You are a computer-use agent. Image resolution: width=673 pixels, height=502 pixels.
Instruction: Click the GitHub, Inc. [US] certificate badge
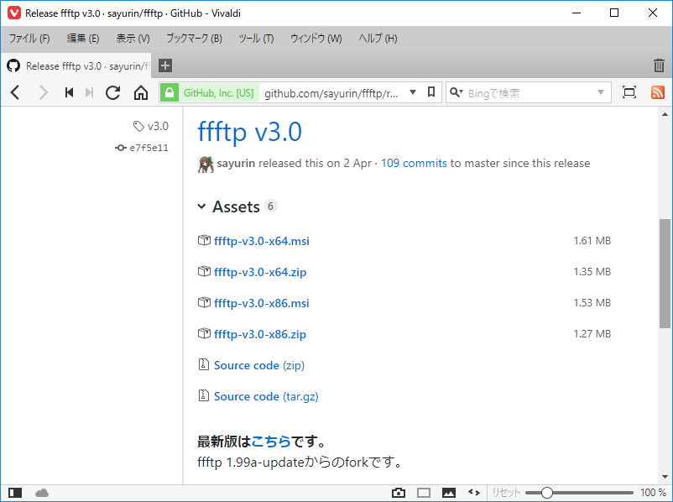coord(218,92)
